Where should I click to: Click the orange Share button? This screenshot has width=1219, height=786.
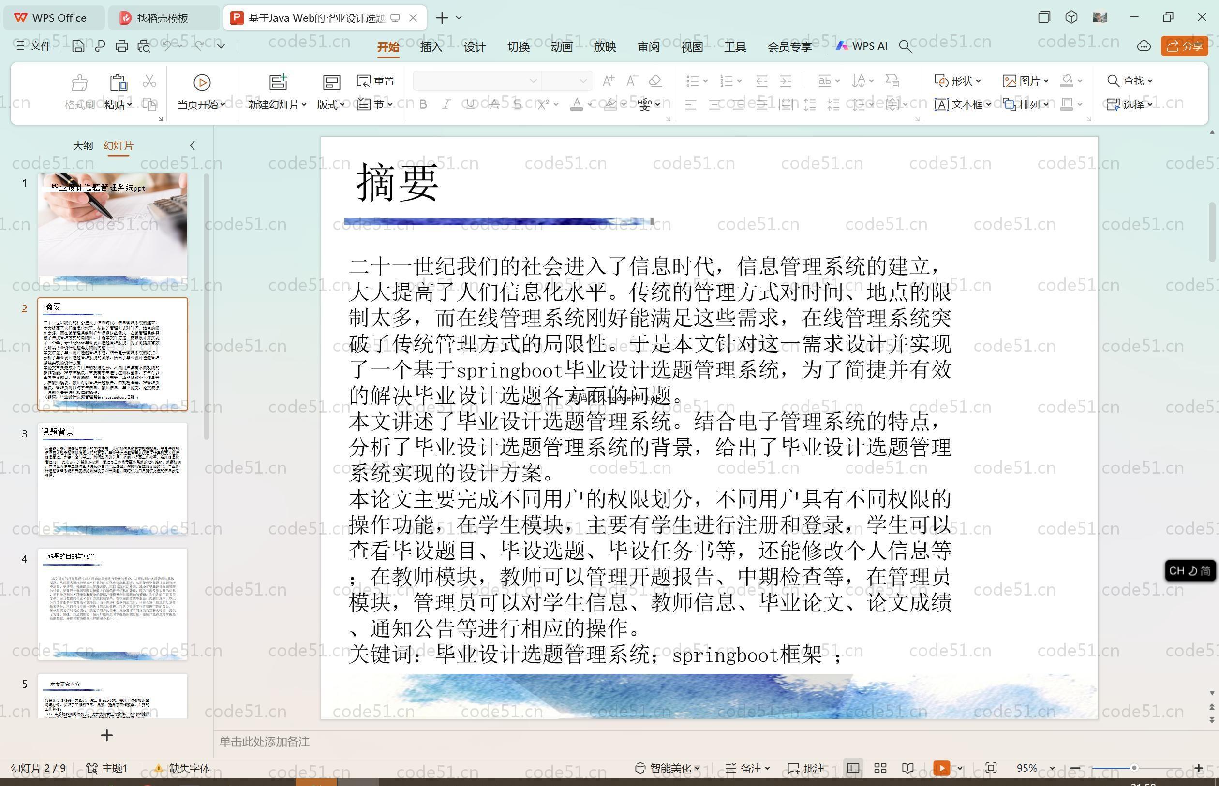[x=1184, y=46]
